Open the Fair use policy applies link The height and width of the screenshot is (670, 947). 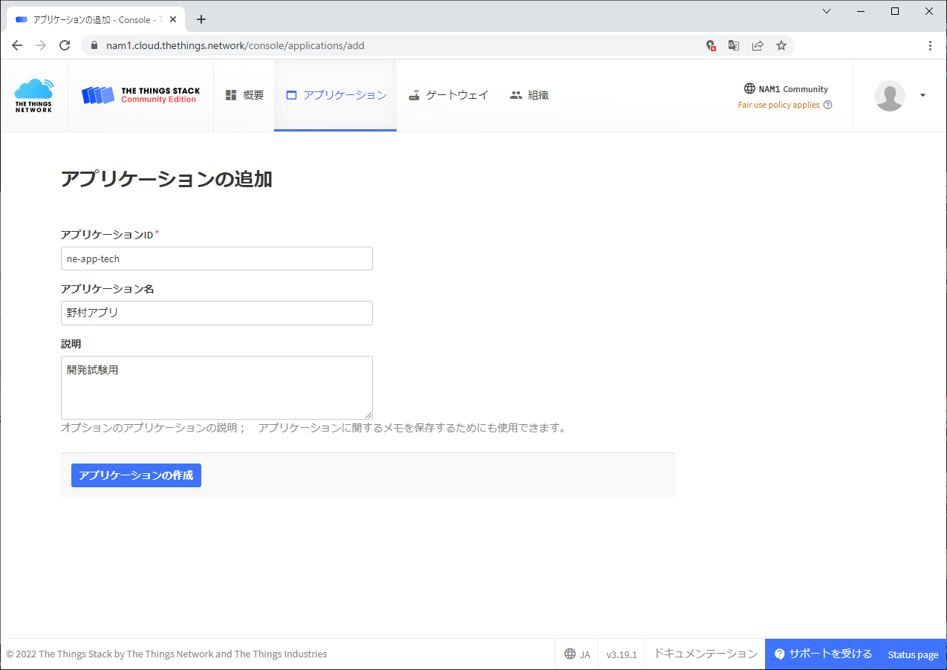coord(778,105)
